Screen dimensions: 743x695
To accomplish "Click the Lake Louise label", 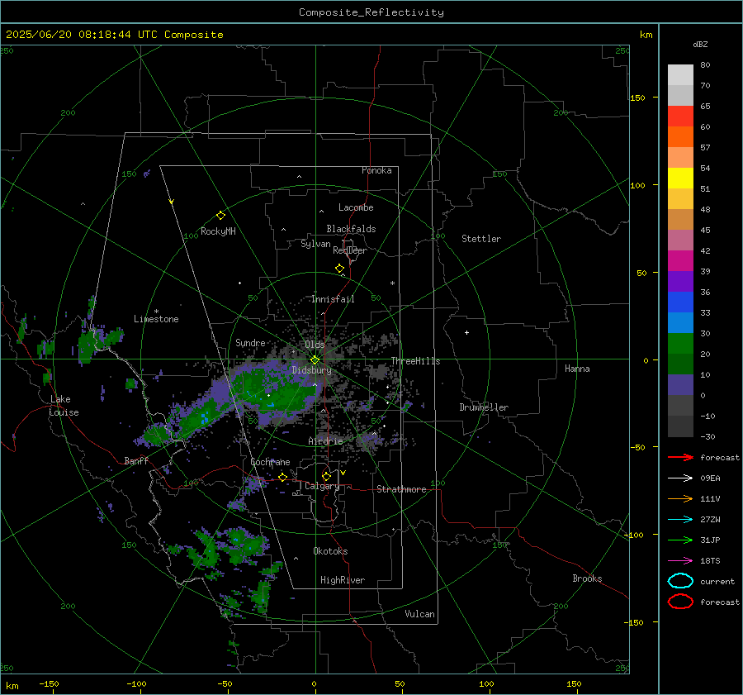I will 64,406.
